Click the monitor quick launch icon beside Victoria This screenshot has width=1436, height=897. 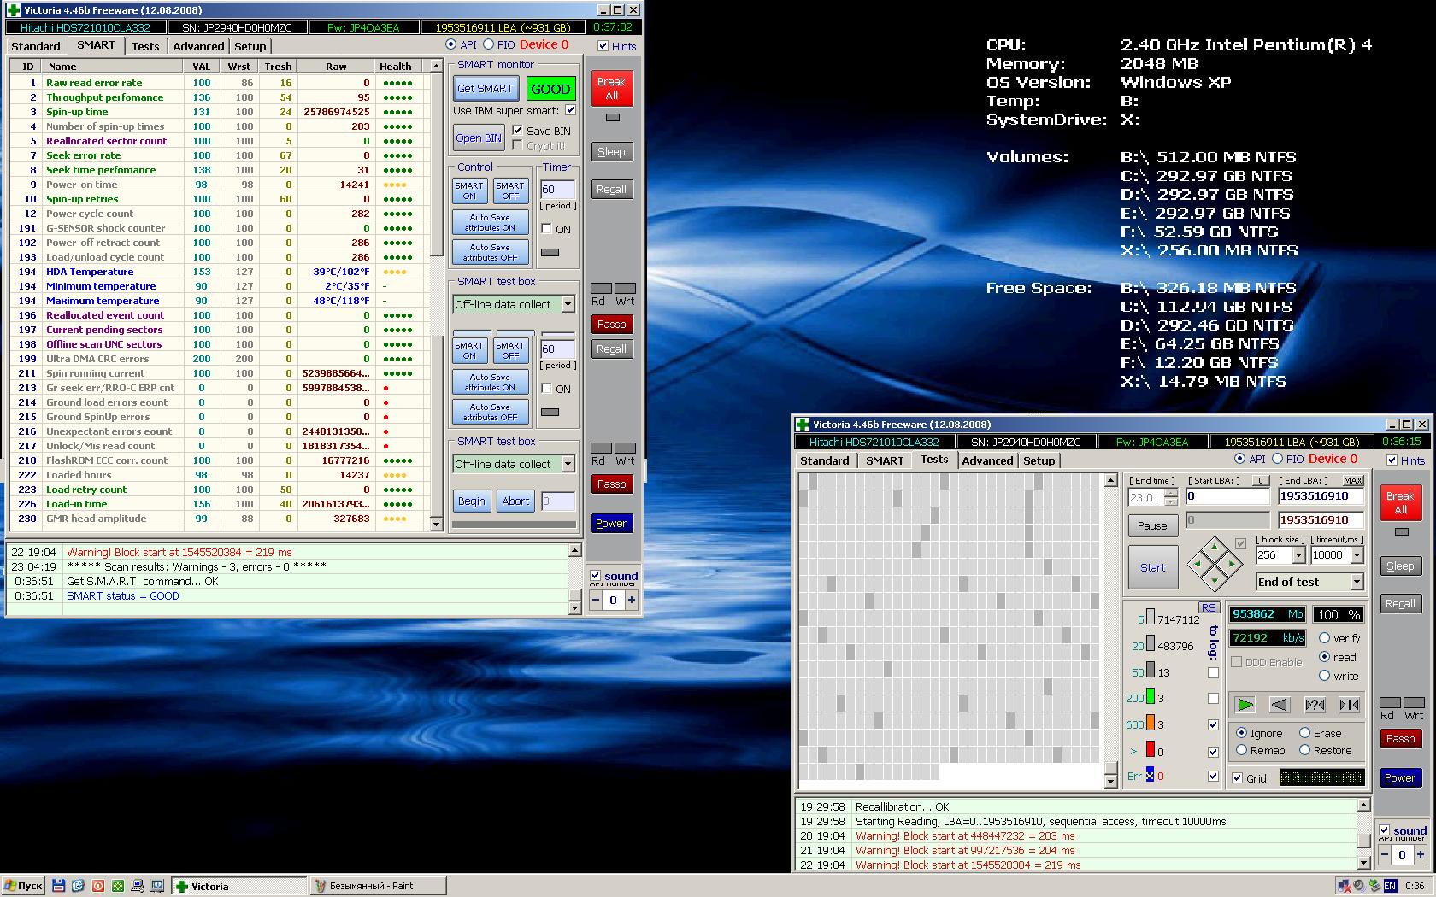(x=156, y=886)
